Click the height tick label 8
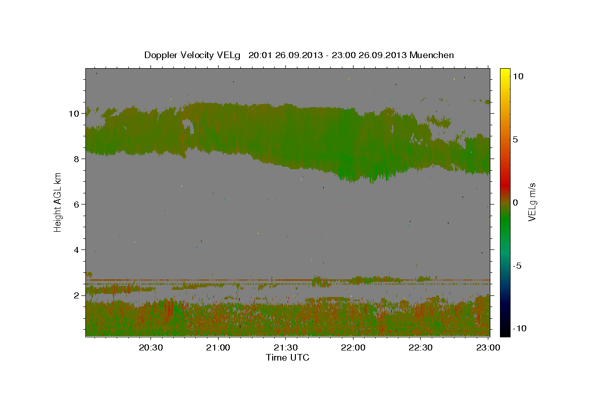This screenshot has width=606, height=404. pyautogui.click(x=76, y=159)
